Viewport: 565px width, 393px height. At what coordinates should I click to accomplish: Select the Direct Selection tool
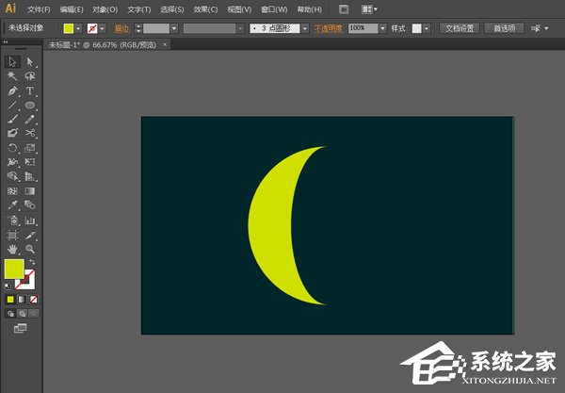click(x=30, y=61)
